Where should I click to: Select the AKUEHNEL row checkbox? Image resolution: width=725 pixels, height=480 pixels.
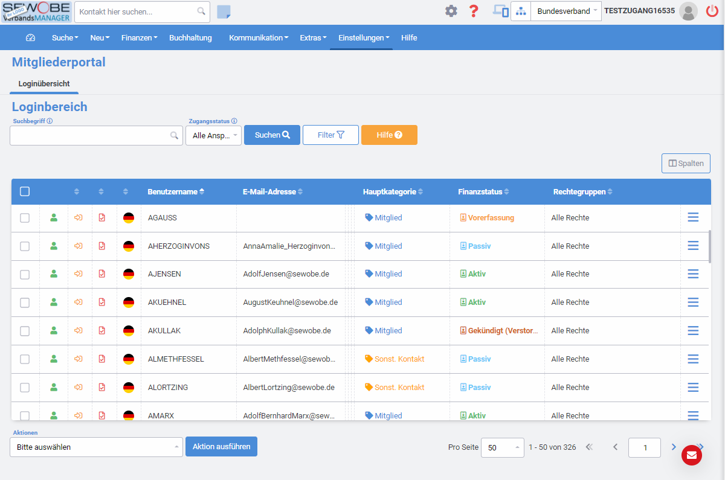tap(25, 302)
